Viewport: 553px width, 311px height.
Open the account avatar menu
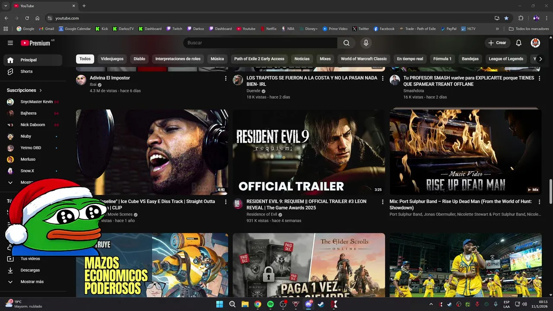coord(535,43)
